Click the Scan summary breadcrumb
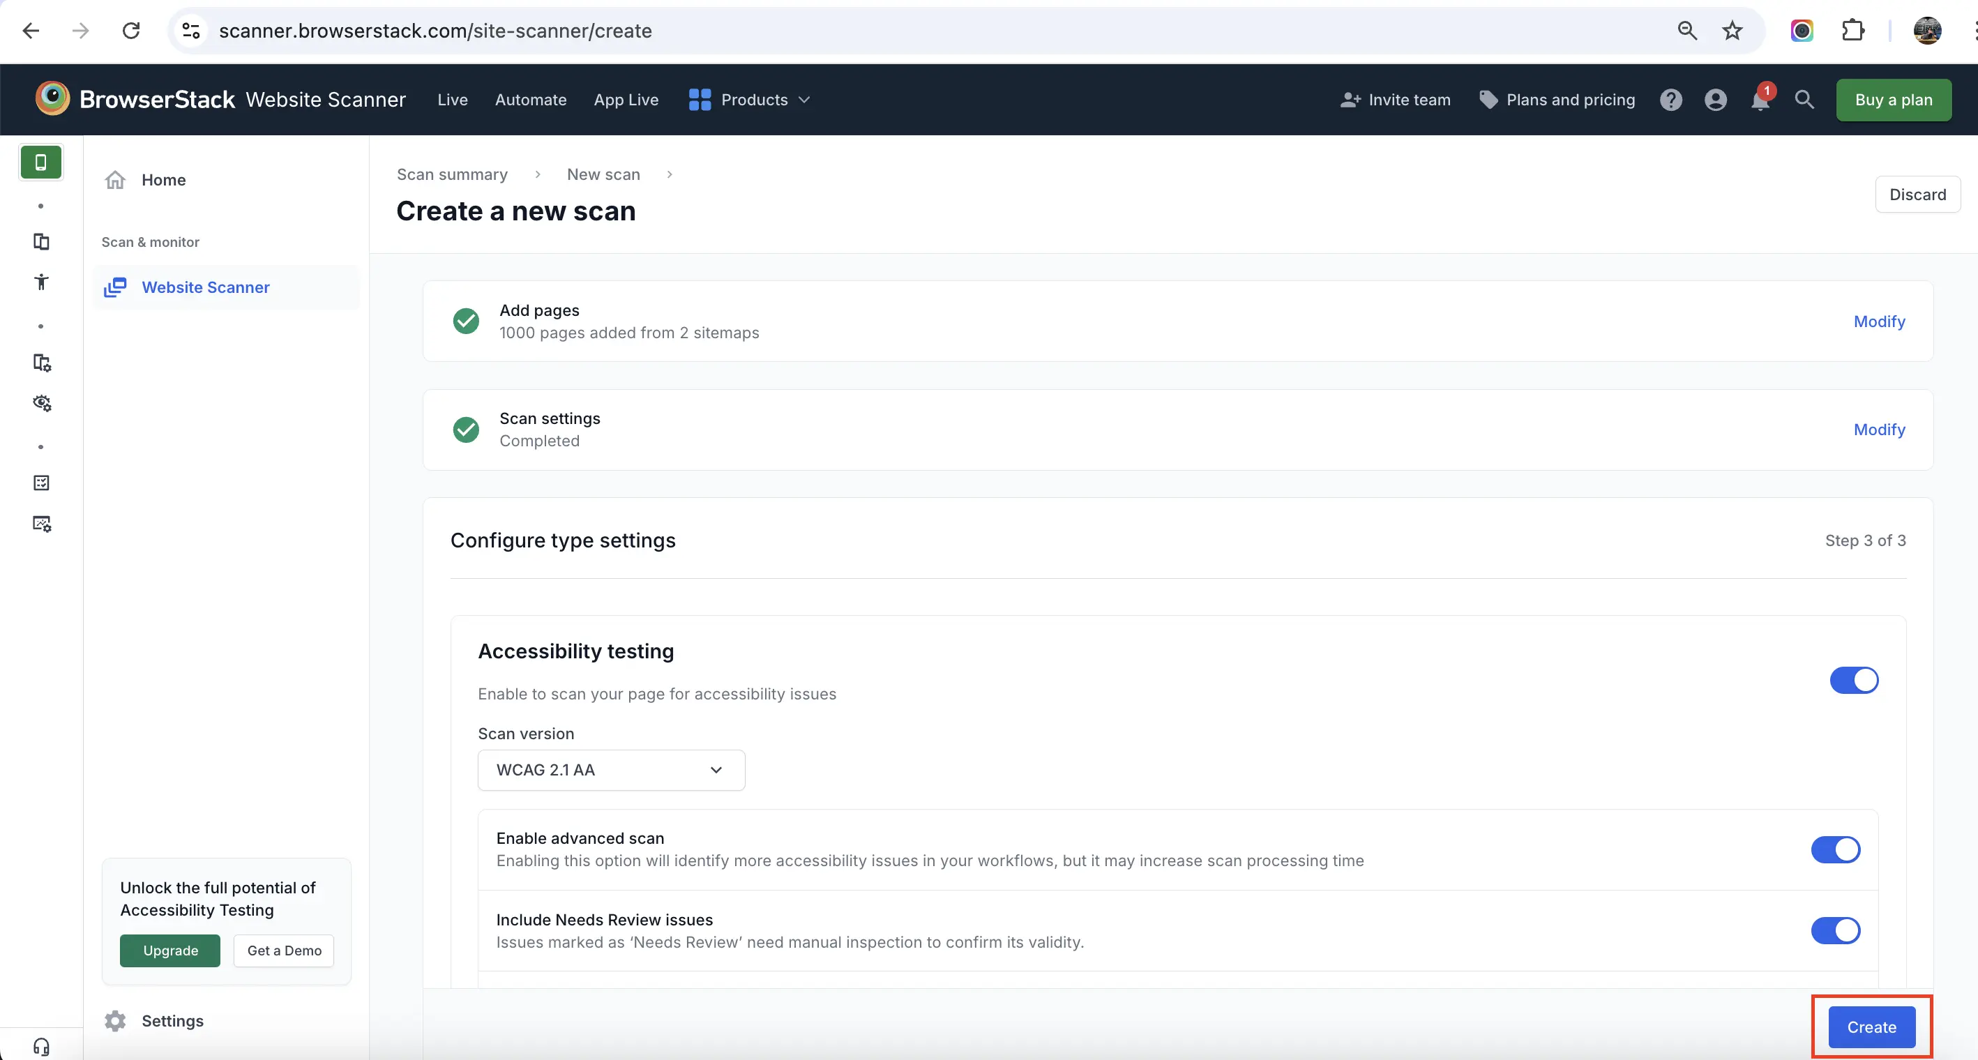The image size is (1978, 1060). tap(451, 174)
